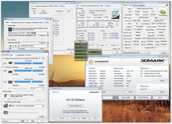Image resolution: width=172 pixels, height=124 pixels.
Task: Click the green diamond icon in RivaTuner driver settings
Action: pyautogui.click(x=10, y=46)
